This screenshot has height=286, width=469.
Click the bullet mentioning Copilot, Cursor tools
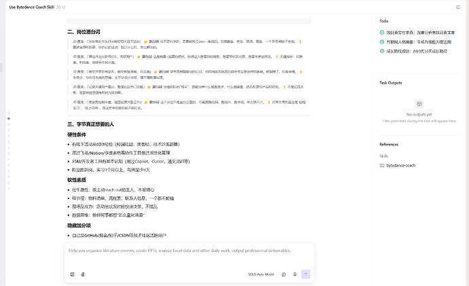pos(131,162)
